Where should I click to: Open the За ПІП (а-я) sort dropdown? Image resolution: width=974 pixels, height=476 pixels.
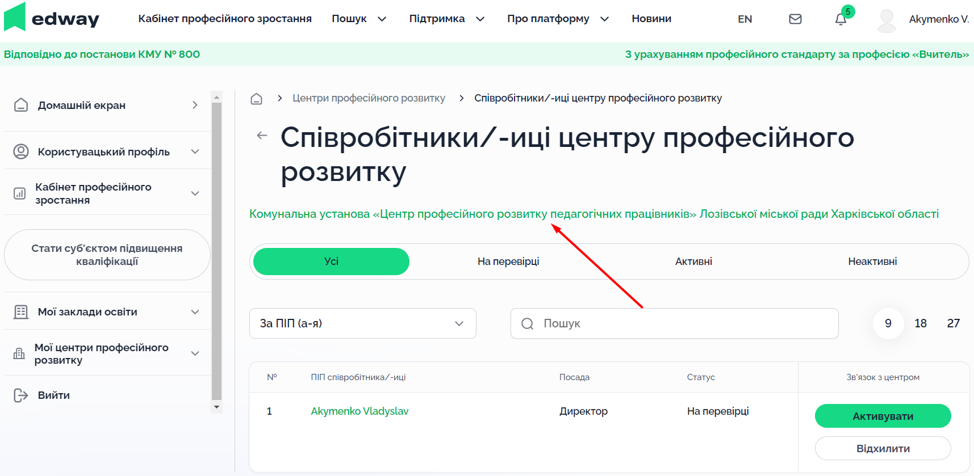tap(362, 323)
